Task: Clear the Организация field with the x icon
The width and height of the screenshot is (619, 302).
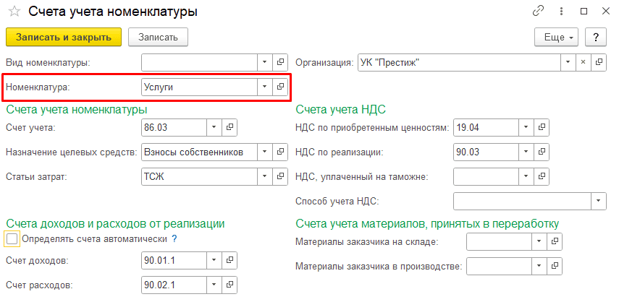Action: coord(584,62)
